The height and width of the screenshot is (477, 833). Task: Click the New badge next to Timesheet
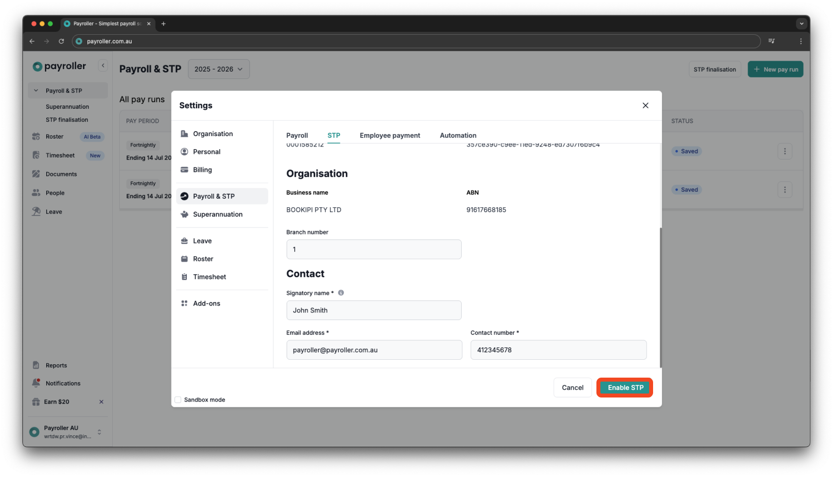click(95, 156)
